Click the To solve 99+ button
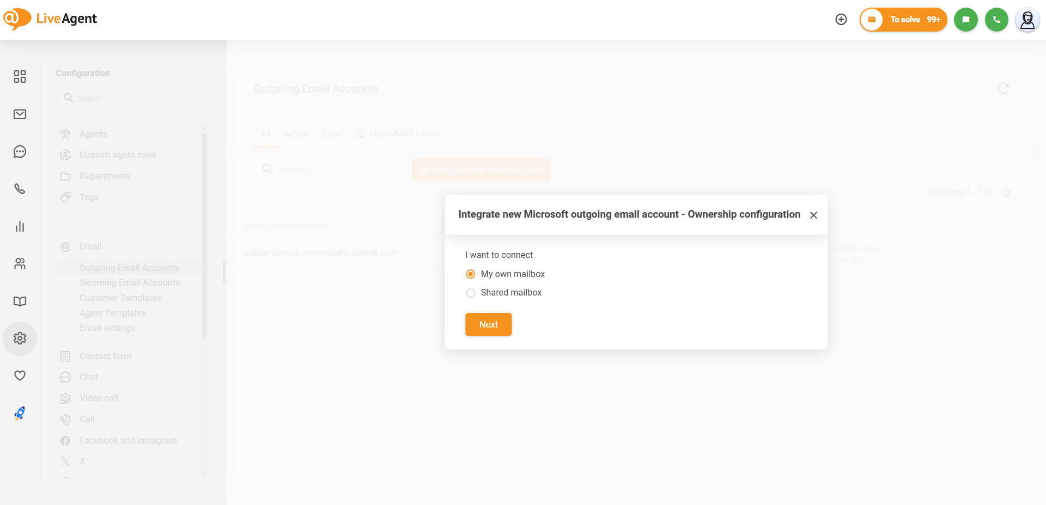The image size is (1046, 505). tap(903, 20)
